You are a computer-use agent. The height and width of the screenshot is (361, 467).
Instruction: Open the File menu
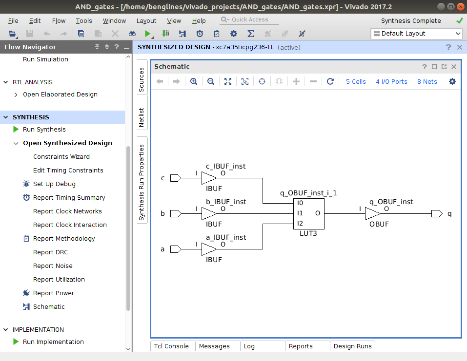(13, 21)
